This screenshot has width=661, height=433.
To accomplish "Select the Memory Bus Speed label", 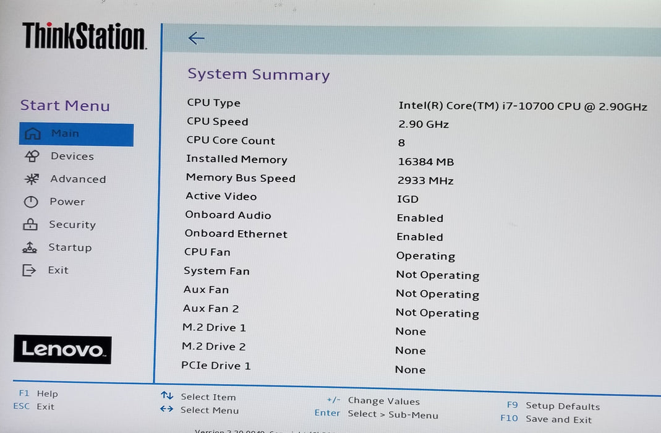I will pos(241,178).
